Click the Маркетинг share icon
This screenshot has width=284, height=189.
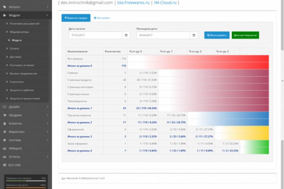(x=4, y=132)
